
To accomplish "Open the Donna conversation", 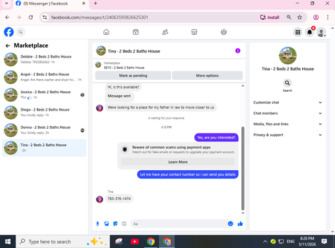I will click(44, 130).
